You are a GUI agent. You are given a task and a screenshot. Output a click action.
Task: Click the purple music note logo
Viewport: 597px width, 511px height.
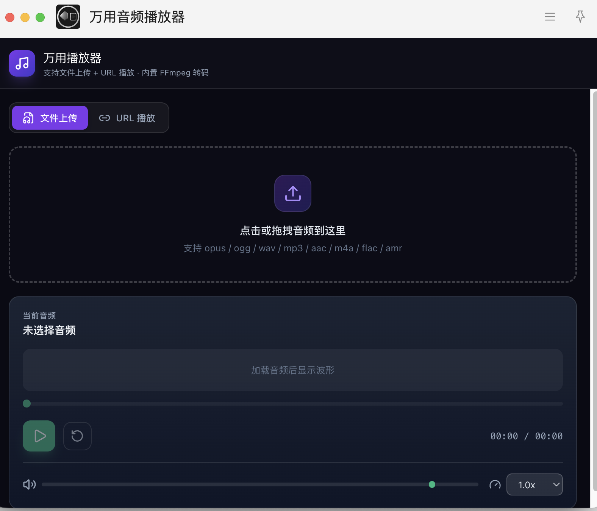[22, 63]
